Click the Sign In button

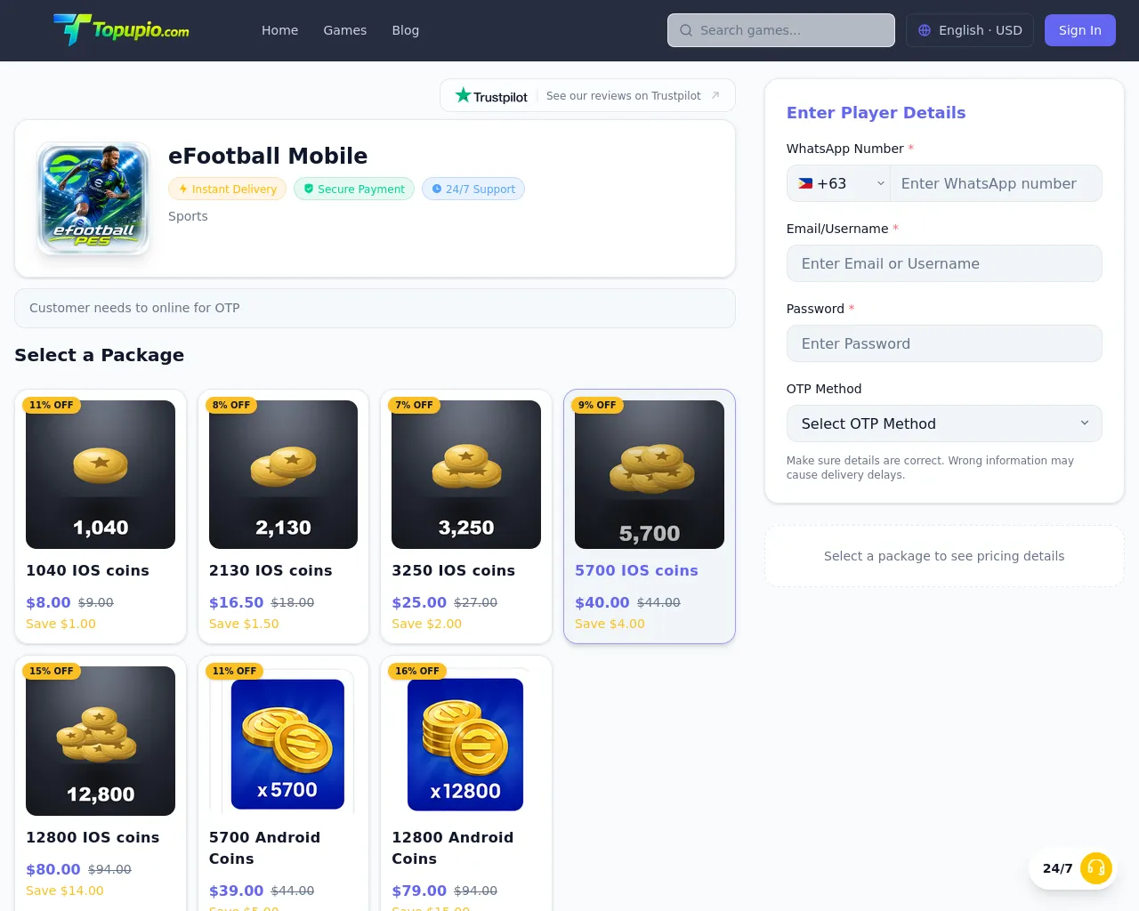pyautogui.click(x=1080, y=30)
